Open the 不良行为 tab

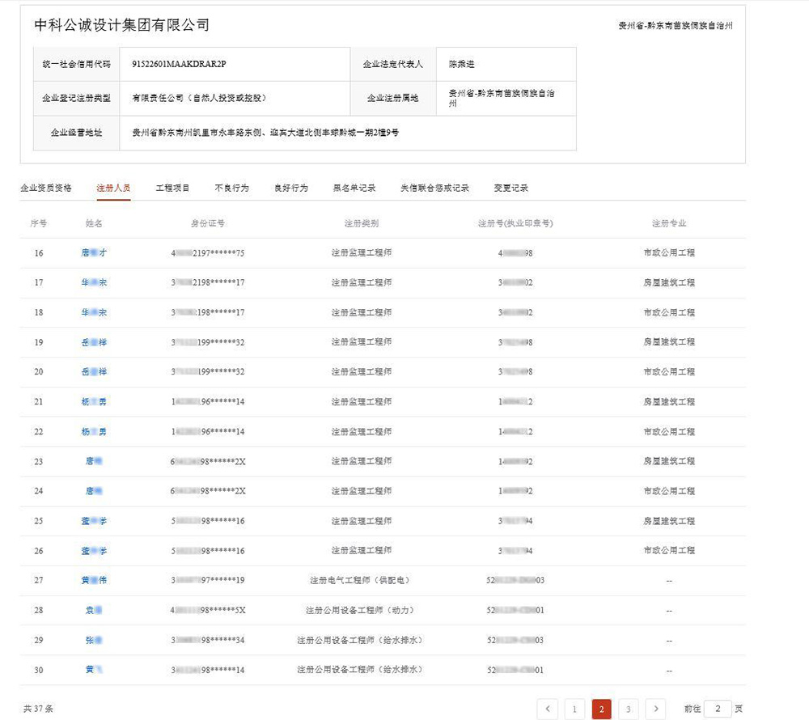(231, 188)
